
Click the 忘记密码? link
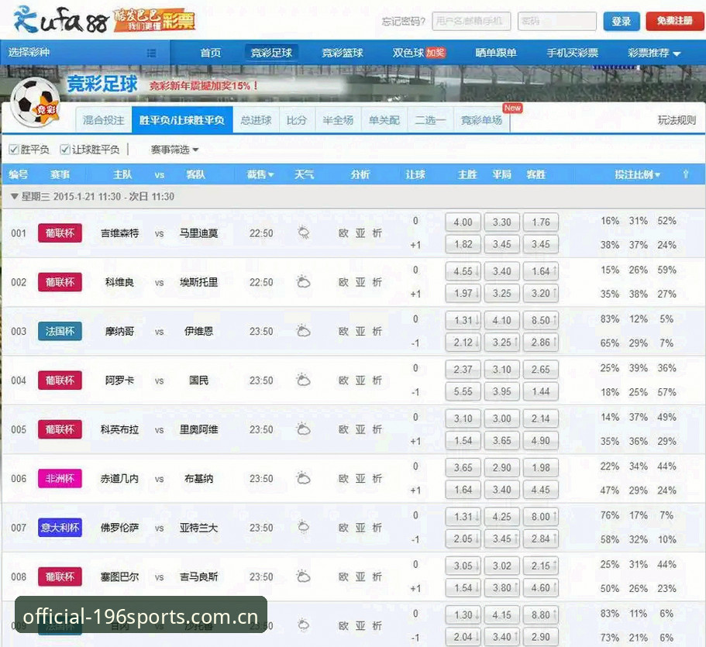click(x=404, y=21)
